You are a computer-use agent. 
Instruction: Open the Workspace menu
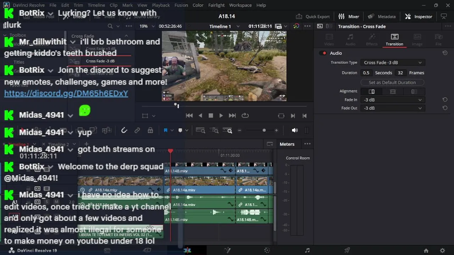tap(240, 5)
